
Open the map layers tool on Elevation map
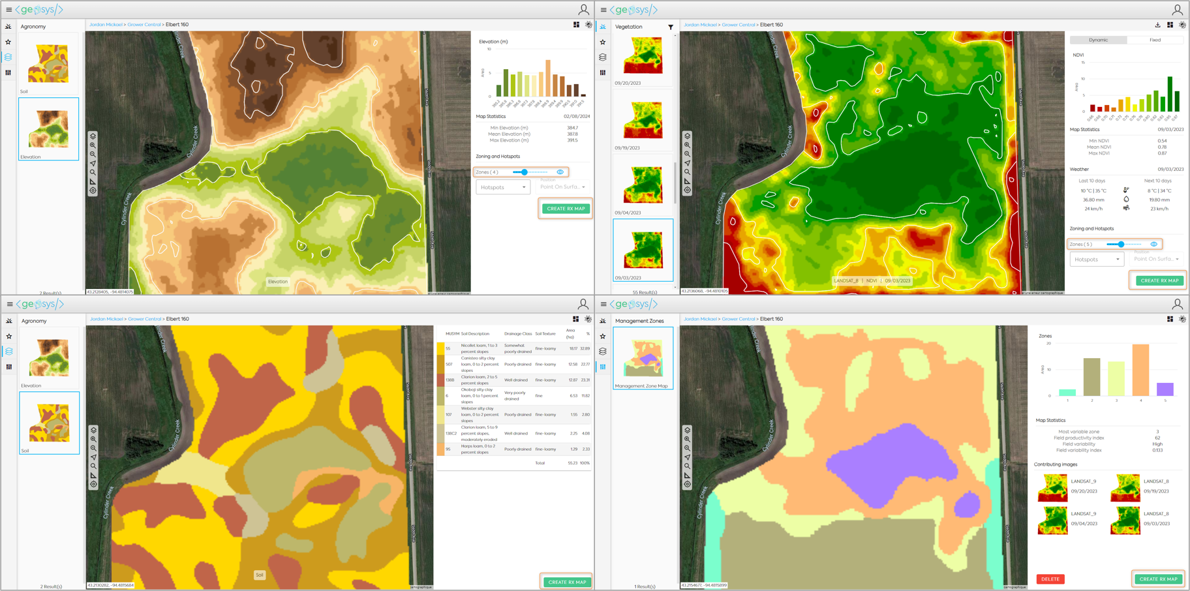click(93, 136)
